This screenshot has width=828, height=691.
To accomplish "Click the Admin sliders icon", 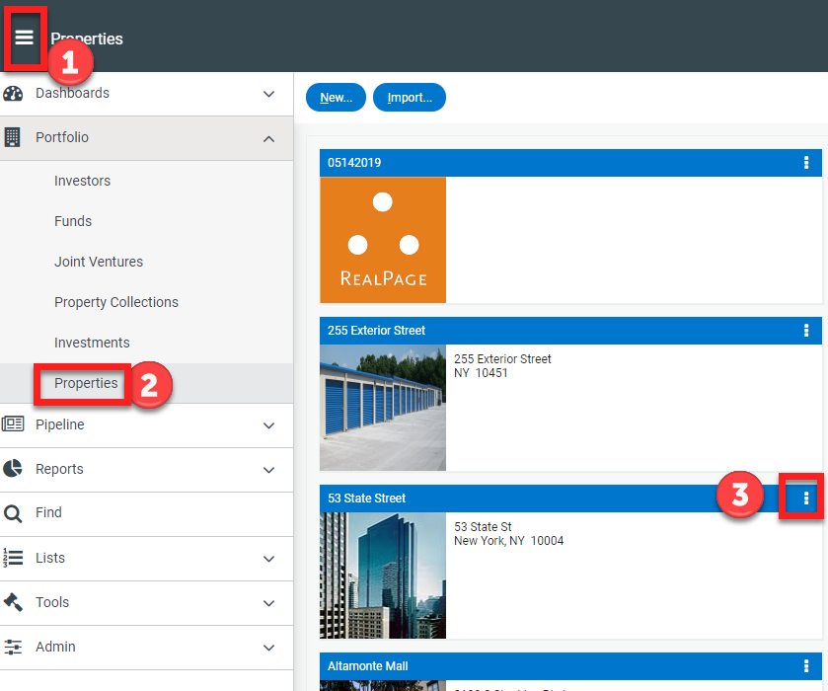I will (x=13, y=647).
